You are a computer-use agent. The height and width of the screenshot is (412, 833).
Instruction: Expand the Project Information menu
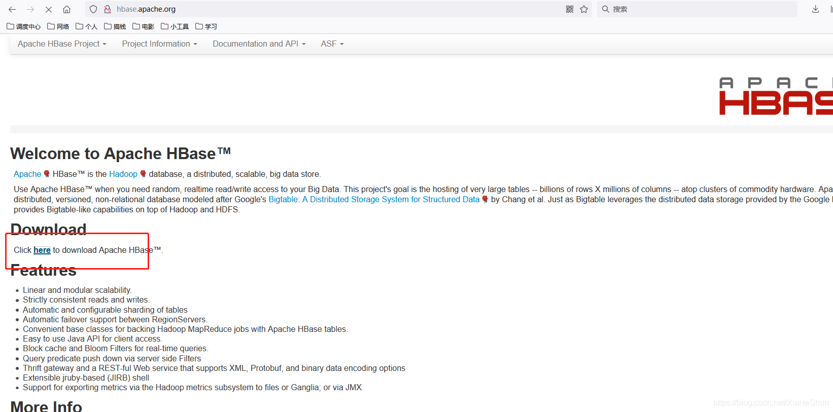159,44
